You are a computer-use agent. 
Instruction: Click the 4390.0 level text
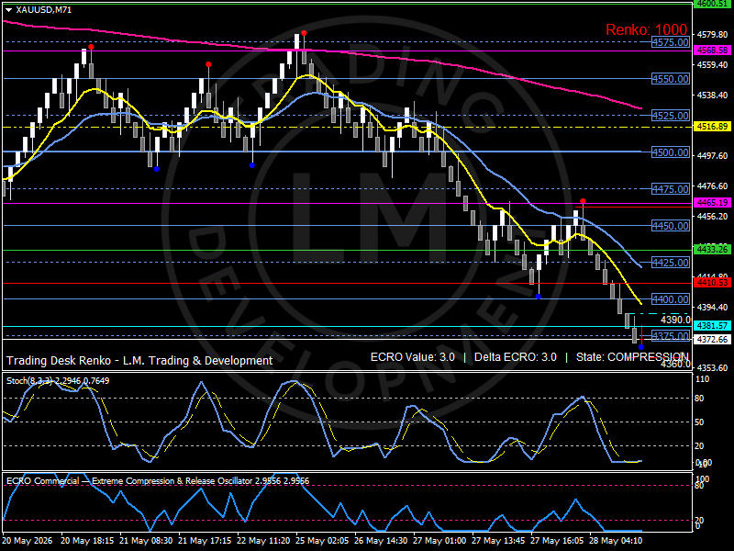(x=675, y=320)
